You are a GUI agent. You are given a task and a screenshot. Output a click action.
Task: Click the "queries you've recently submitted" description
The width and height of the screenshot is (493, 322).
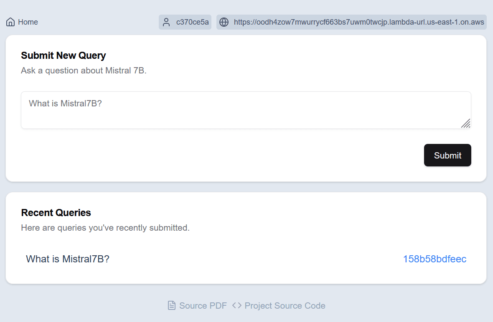point(105,228)
